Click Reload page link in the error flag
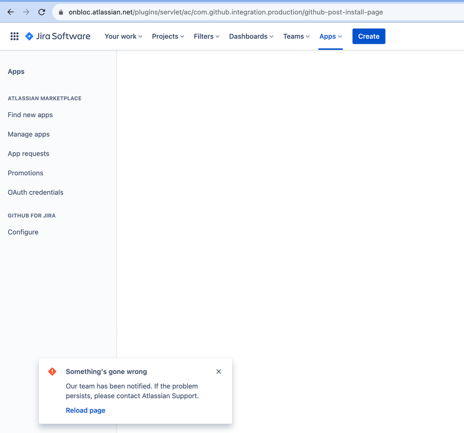 click(x=85, y=410)
